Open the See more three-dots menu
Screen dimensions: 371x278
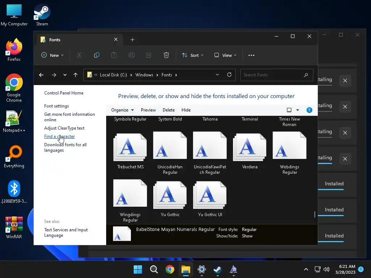tap(251, 55)
